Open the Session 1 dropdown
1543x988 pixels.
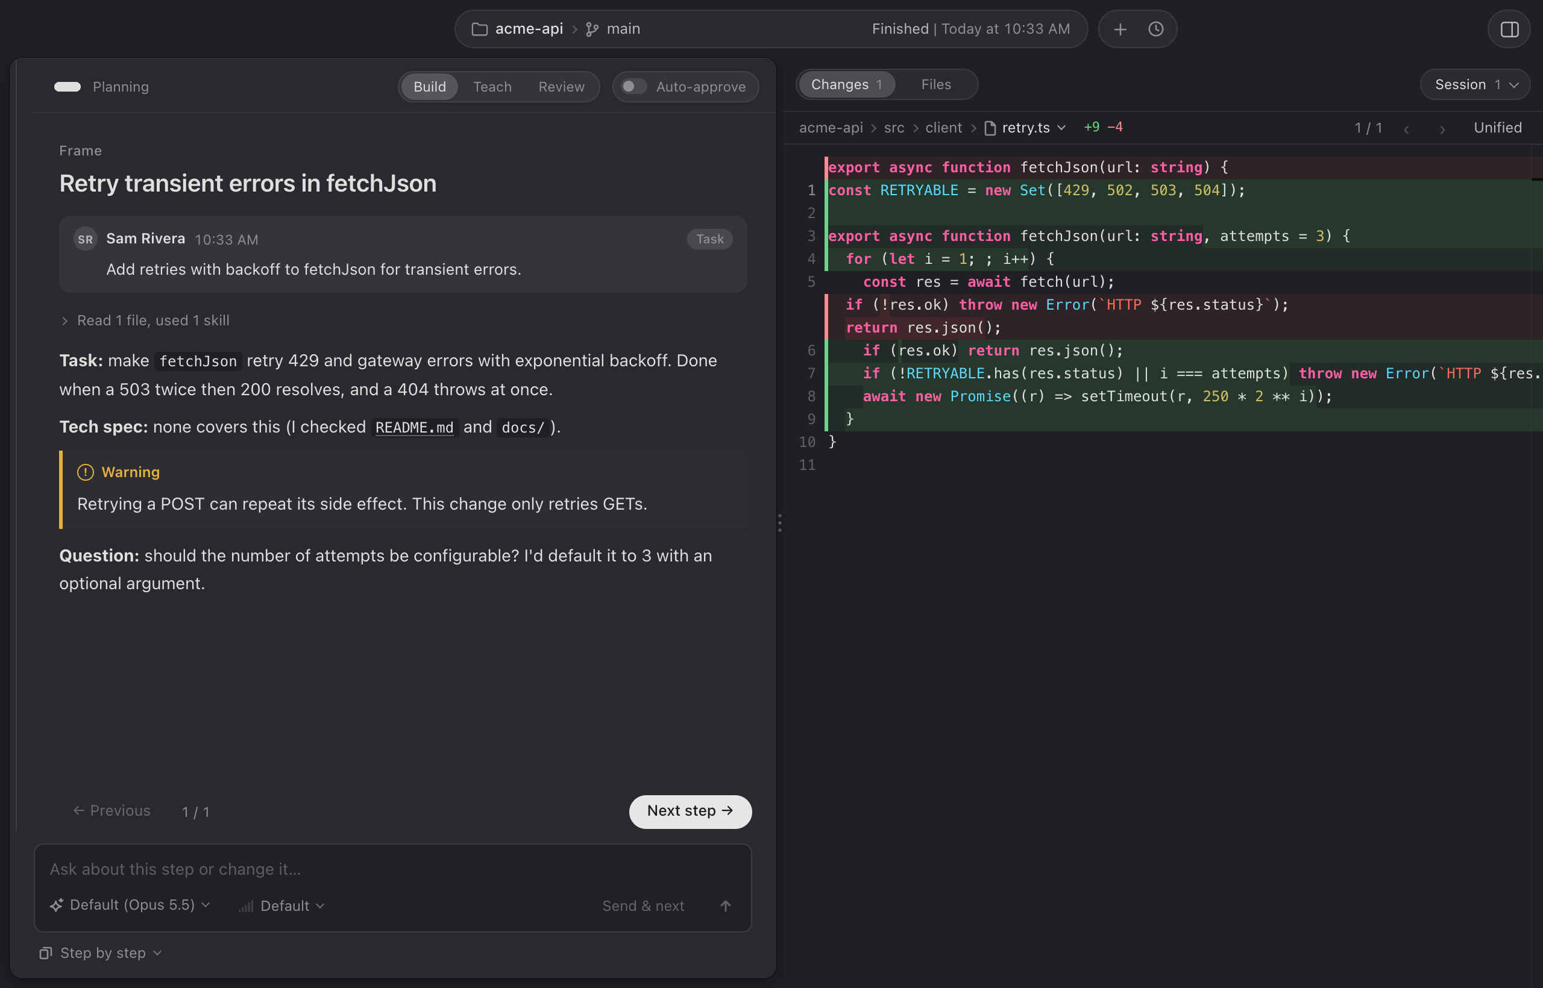(1475, 85)
